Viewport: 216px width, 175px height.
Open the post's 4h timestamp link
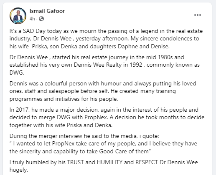[32, 19]
